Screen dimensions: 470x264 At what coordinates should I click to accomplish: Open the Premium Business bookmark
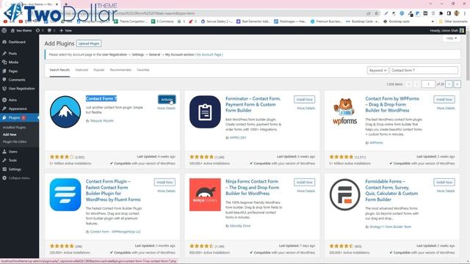326,21
